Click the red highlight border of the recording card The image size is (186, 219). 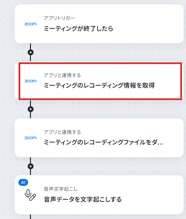[100, 63]
